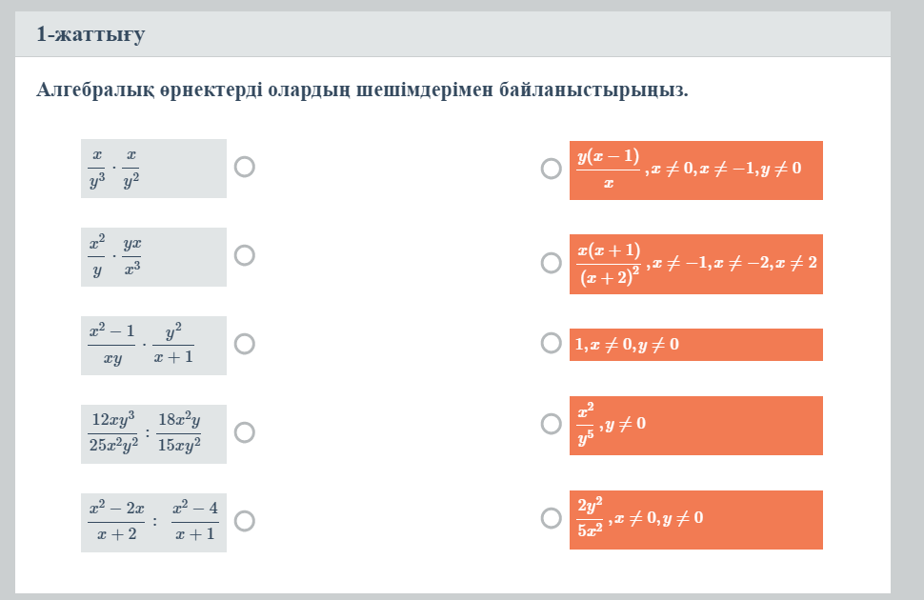The width and height of the screenshot is (924, 600).
Task: Select radio for answer x²/y⁵
Action: click(551, 424)
